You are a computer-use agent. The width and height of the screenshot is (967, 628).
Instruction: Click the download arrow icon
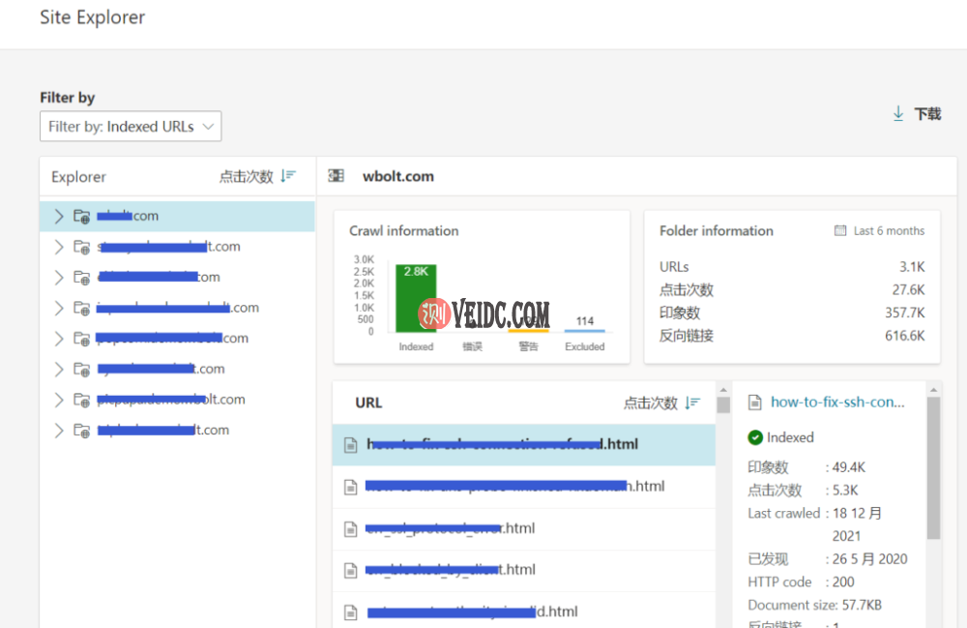coord(898,114)
